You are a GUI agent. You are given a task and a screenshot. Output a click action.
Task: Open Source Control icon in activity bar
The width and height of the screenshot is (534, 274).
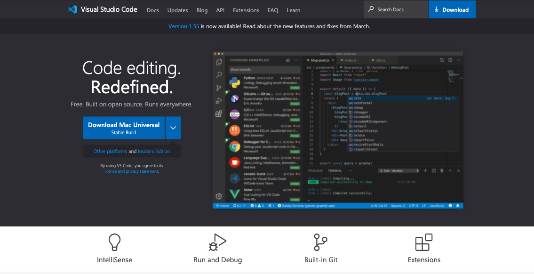[x=219, y=88]
